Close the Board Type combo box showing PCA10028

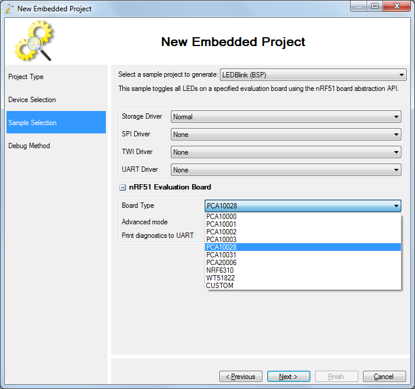click(x=303, y=205)
